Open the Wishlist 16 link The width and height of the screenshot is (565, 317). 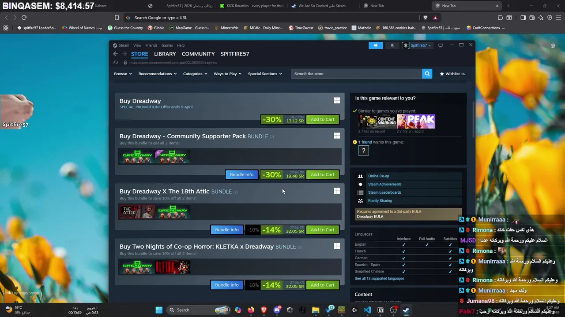point(452,74)
